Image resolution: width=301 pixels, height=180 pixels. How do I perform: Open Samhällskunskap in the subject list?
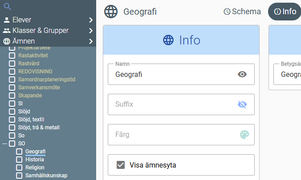pos(46,176)
